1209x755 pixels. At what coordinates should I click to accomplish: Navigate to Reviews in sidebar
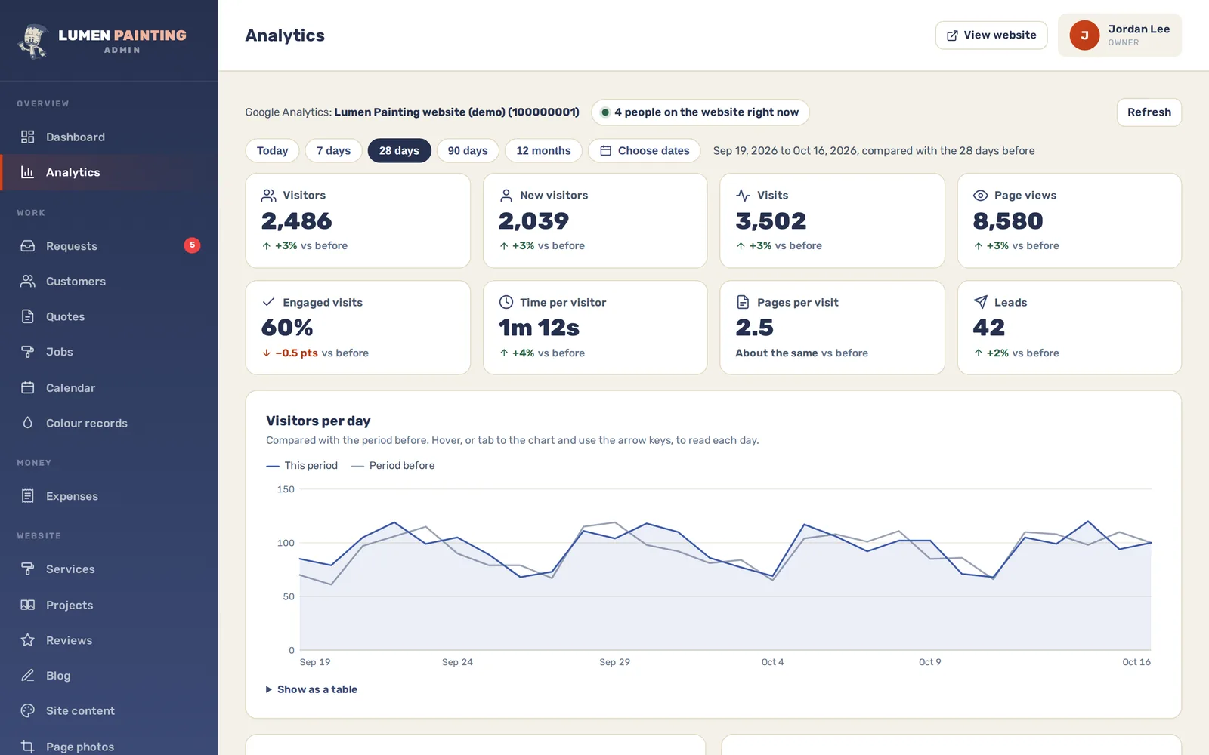tap(109, 640)
